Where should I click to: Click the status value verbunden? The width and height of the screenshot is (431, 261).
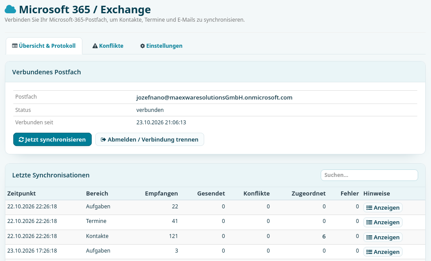click(x=150, y=110)
